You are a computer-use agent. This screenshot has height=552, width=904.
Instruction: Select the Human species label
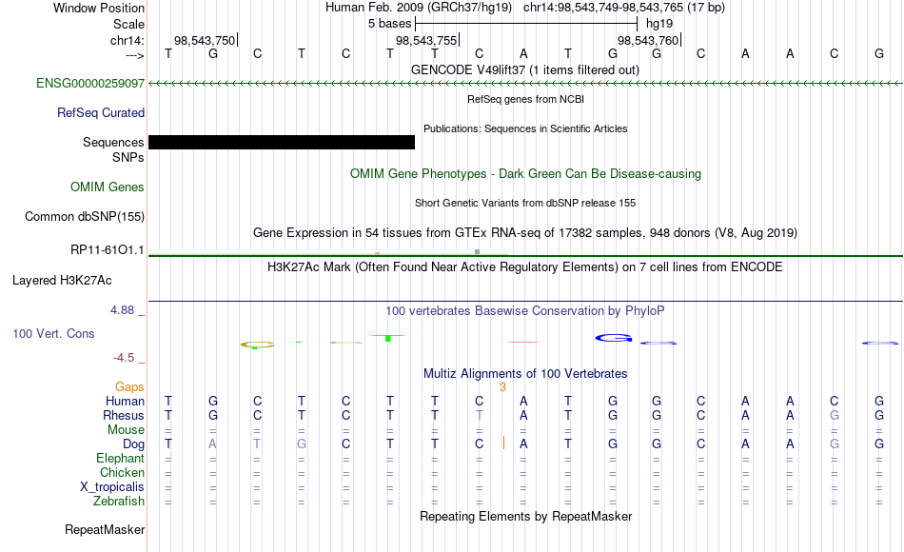coord(125,401)
